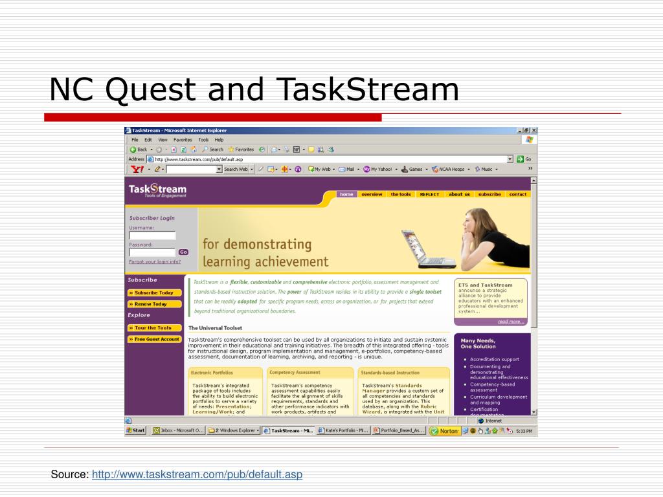Viewport: 663px width, 497px height.
Task: Click the Home page icon
Action: [194, 149]
